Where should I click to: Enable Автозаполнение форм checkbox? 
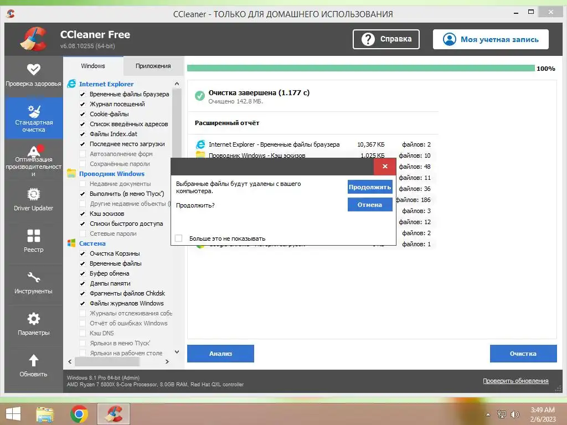pos(83,154)
